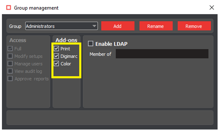The width and height of the screenshot is (222, 132).
Task: Click the red square app icon
Action: [9, 7]
